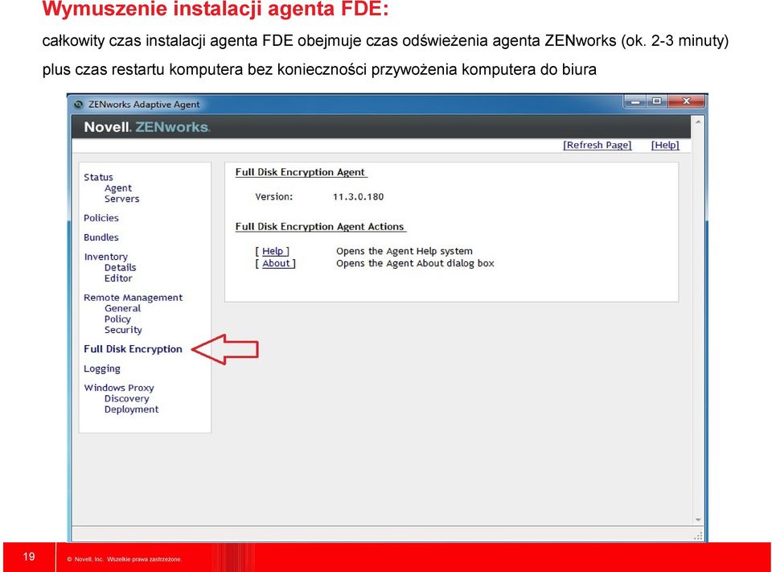
Task: Click the Refresh Page link
Action: pos(597,145)
